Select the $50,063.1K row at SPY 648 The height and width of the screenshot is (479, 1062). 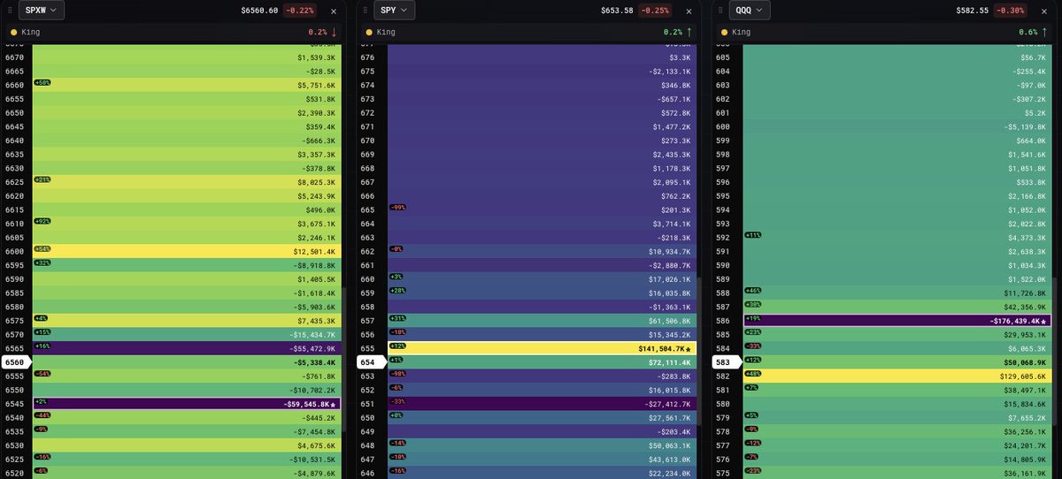pos(542,445)
